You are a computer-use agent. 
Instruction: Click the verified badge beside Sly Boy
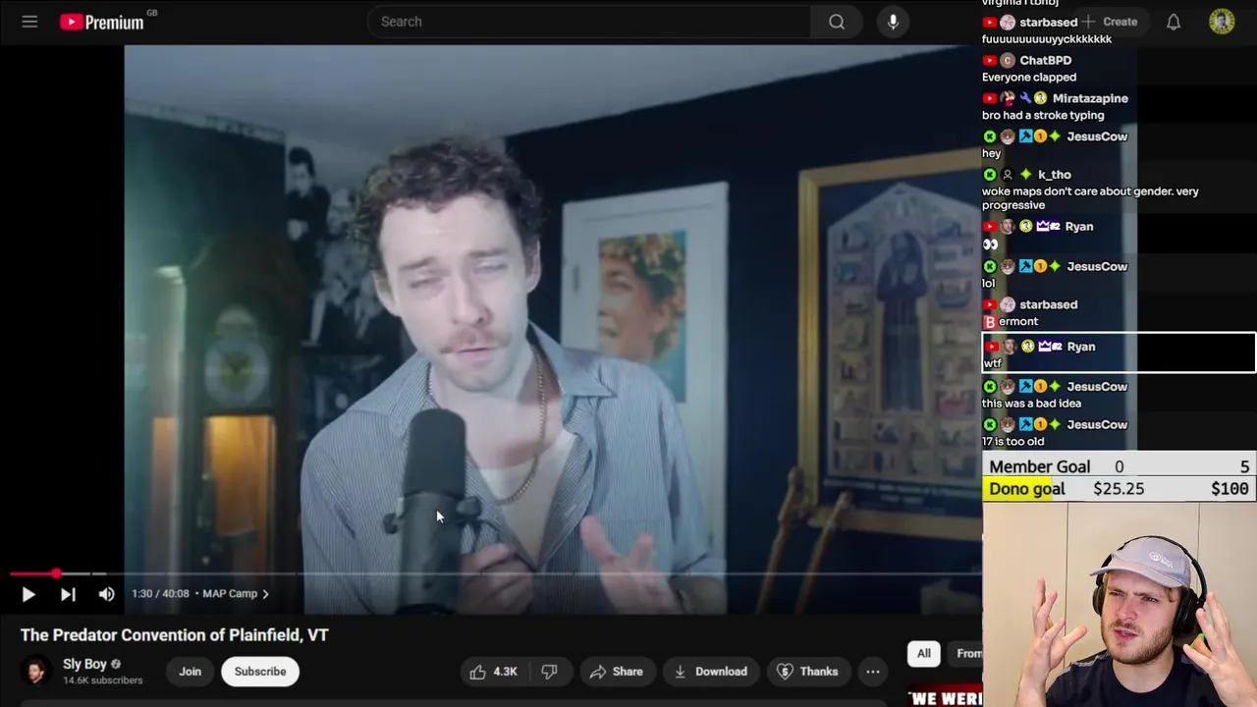click(116, 665)
